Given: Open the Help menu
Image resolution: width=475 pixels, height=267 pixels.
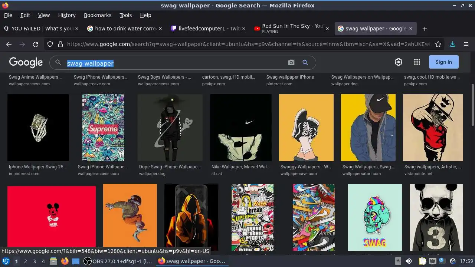Looking at the screenshot, I should [145, 15].
